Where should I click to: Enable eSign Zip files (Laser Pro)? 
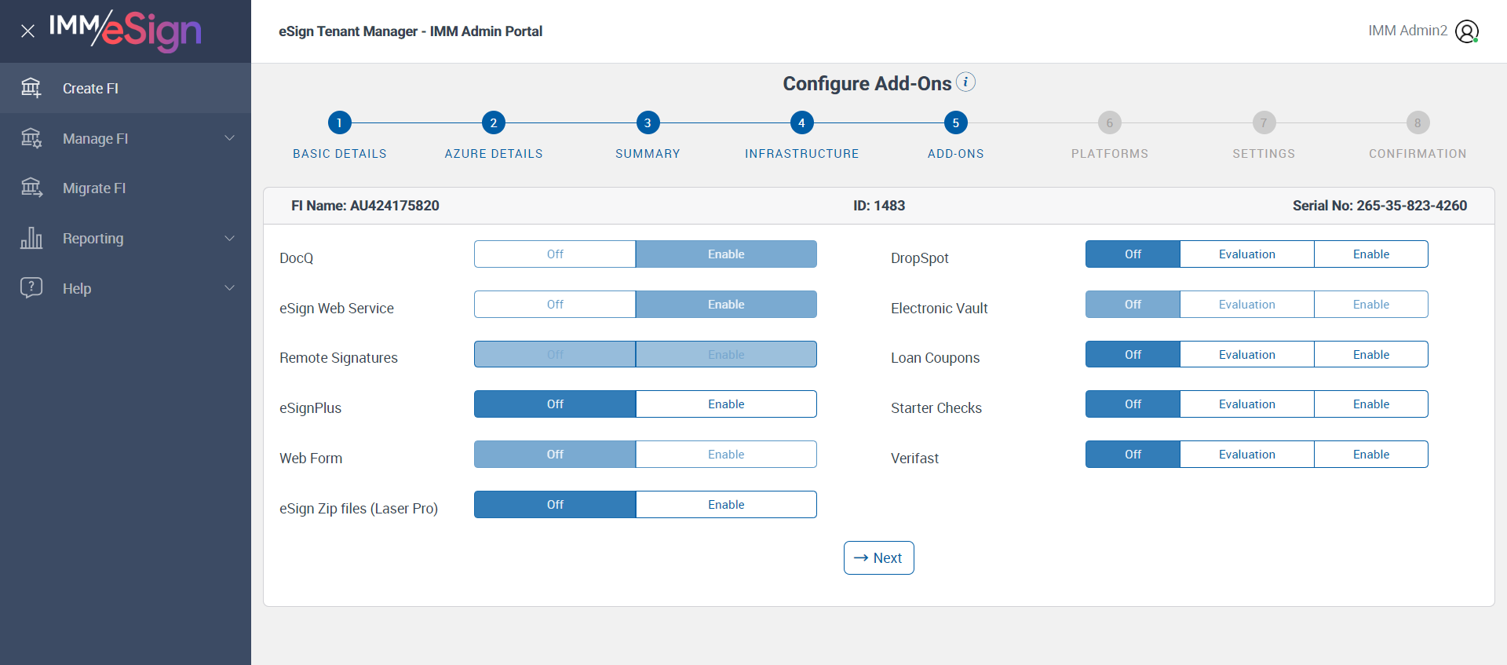pyautogui.click(x=726, y=505)
